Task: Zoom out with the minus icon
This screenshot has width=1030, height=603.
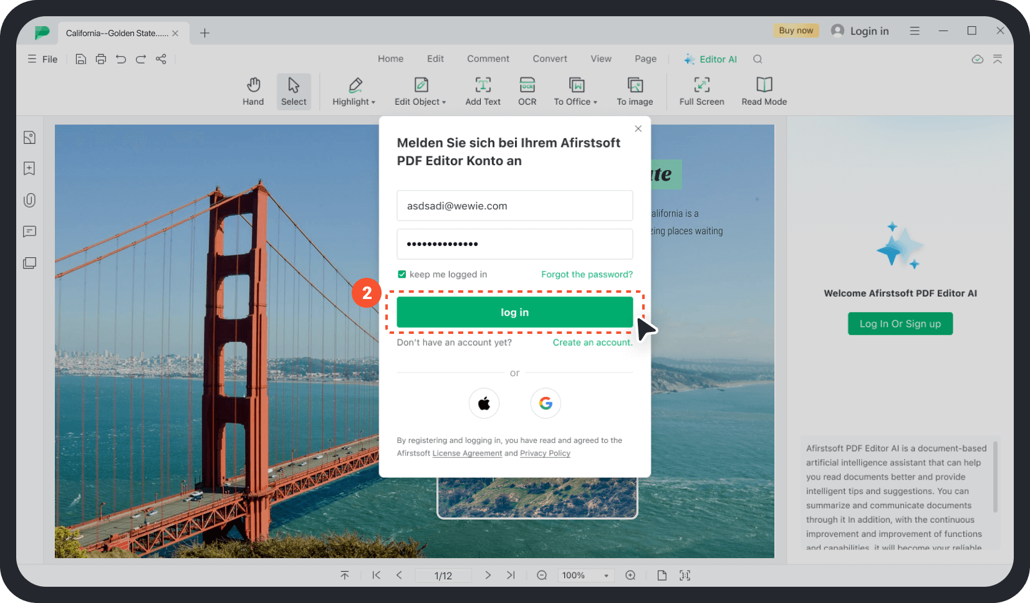Action: pos(542,575)
